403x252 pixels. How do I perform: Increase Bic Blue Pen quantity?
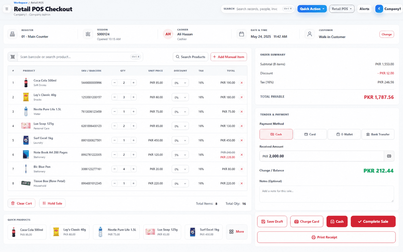[x=133, y=169]
